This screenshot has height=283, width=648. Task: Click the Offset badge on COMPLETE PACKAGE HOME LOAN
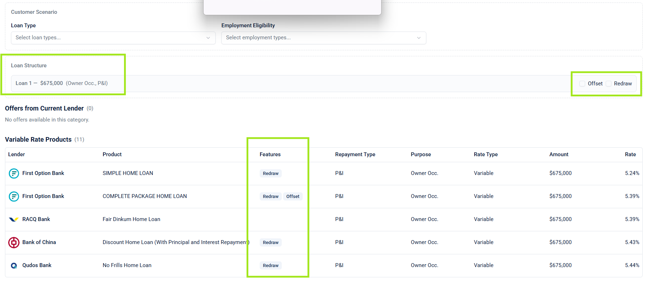click(293, 196)
